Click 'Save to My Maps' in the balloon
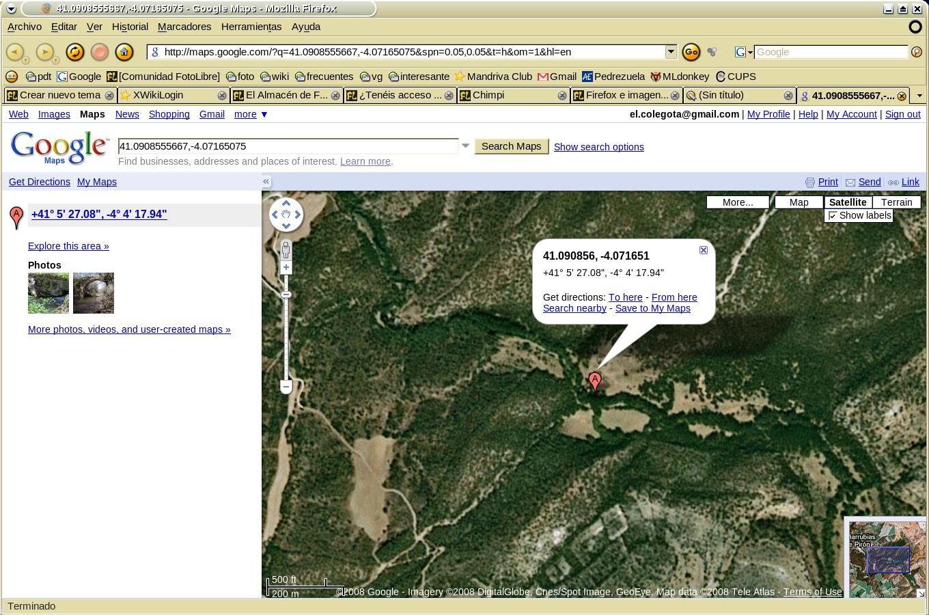 click(x=653, y=308)
